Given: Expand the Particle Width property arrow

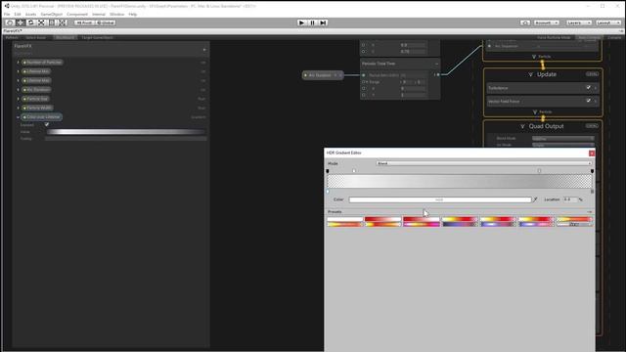Looking at the screenshot, I should [x=18, y=108].
